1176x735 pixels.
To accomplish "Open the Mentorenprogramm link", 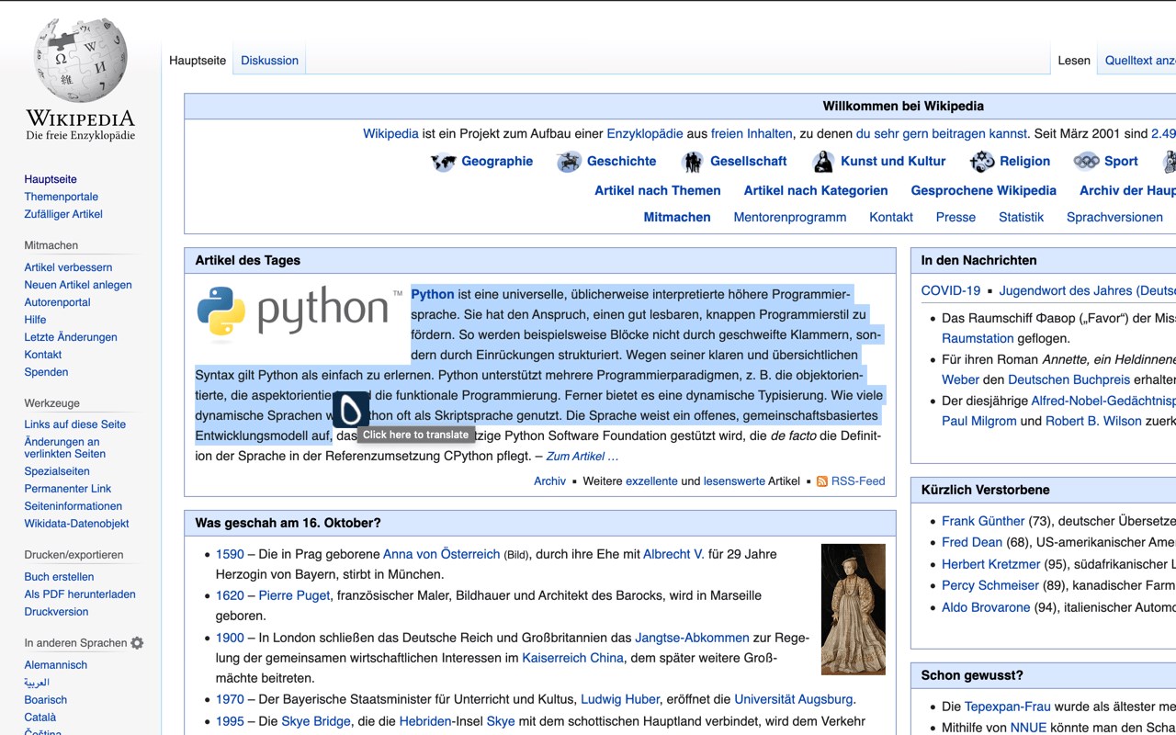I will (x=790, y=217).
